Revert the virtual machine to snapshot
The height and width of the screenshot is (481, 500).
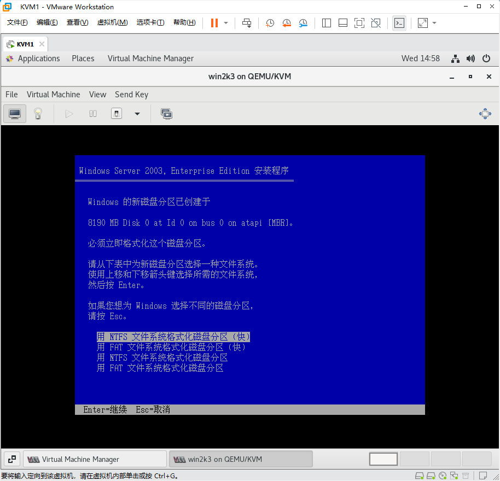pos(286,23)
